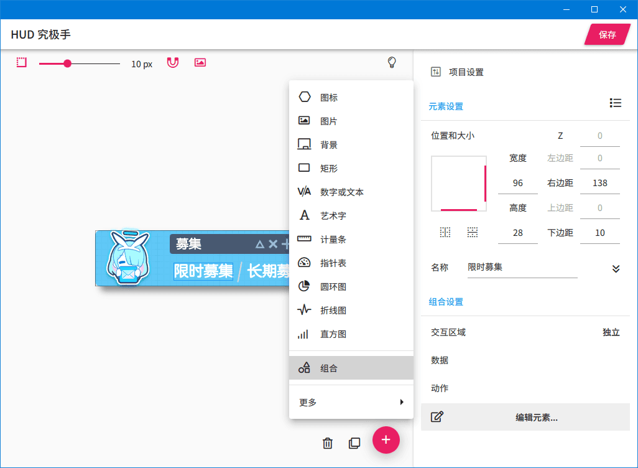Image resolution: width=638 pixels, height=468 pixels.
Task: Duplicate element with the copy icon
Action: [354, 442]
